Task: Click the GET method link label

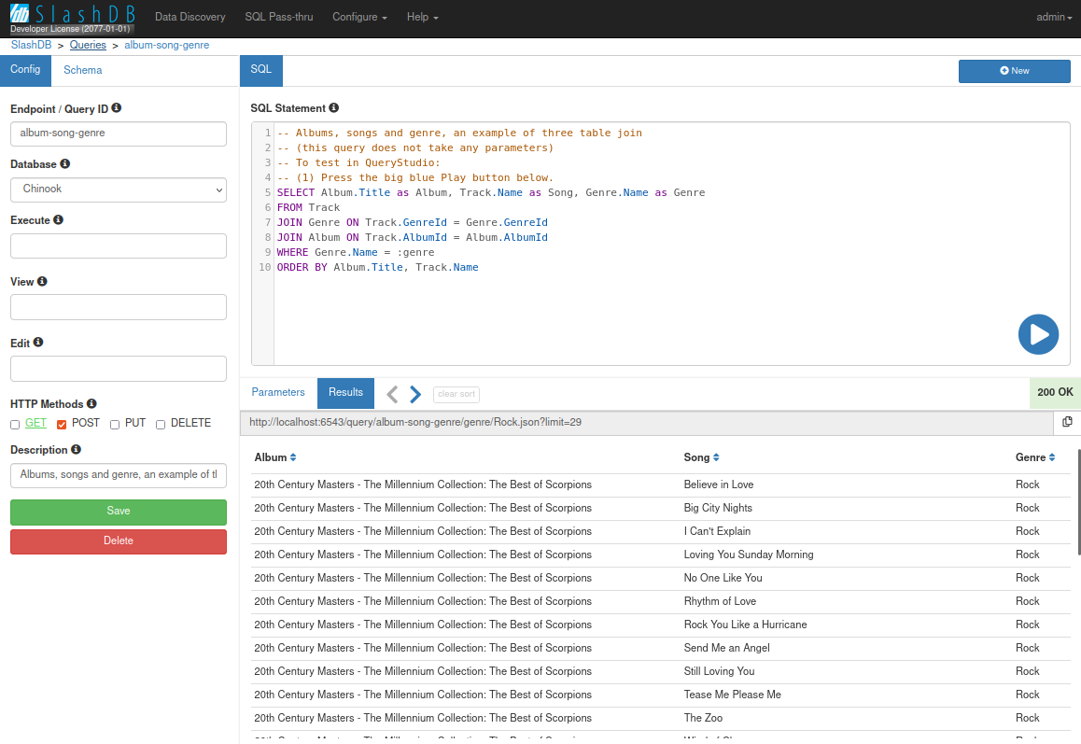Action: [35, 423]
